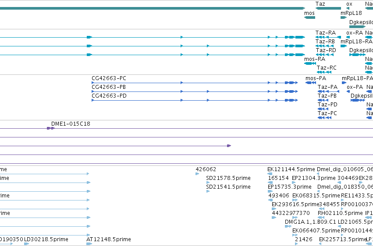Viewport: 373px width, 246px height.
Task: Click the Taz-PD protein label
Action: [x=327, y=105]
